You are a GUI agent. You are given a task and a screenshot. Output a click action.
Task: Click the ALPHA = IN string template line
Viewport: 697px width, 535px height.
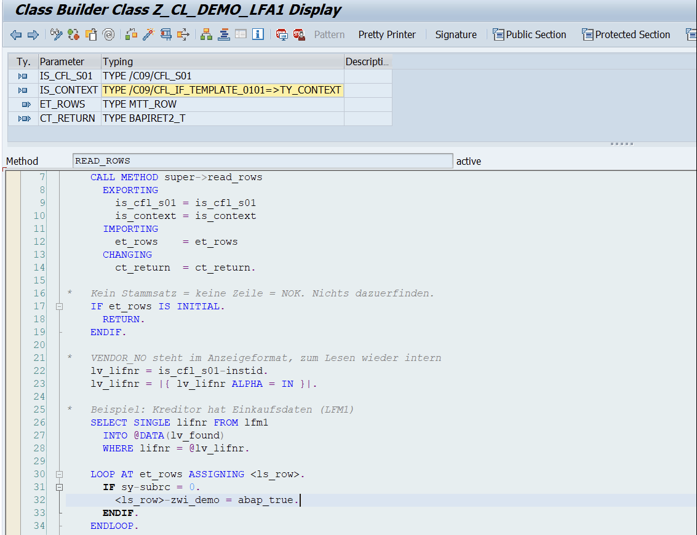click(x=204, y=384)
